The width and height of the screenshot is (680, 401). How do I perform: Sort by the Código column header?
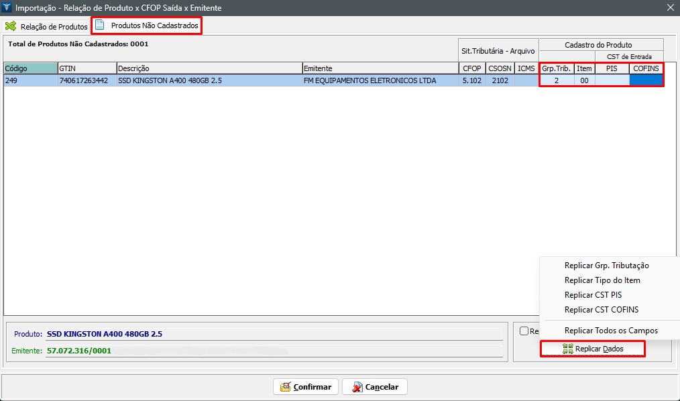[x=30, y=68]
